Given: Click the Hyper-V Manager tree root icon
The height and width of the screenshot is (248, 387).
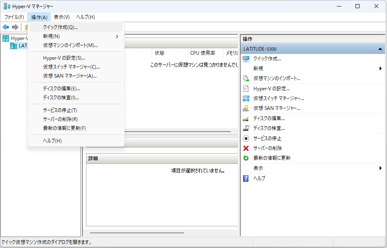Looking at the screenshot, I should (6, 38).
